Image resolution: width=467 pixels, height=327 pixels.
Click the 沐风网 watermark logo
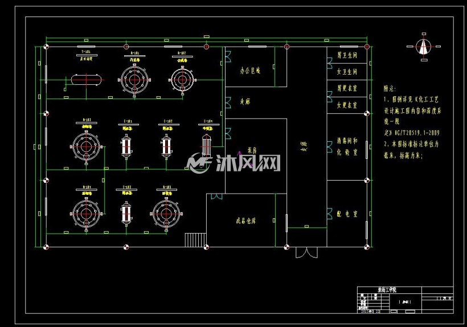pyautogui.click(x=233, y=163)
